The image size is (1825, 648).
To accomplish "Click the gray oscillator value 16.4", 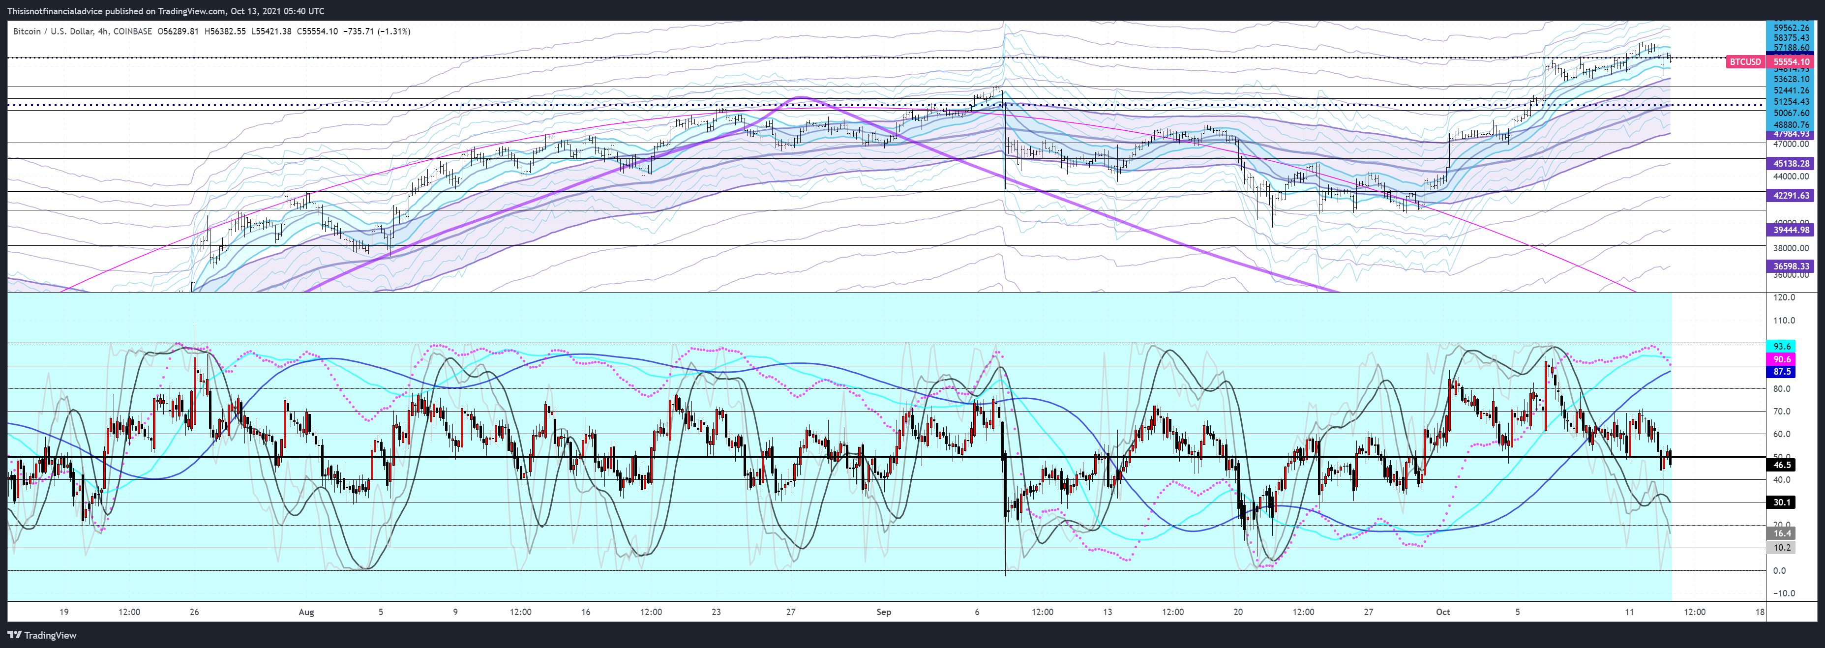I will 1782,533.
